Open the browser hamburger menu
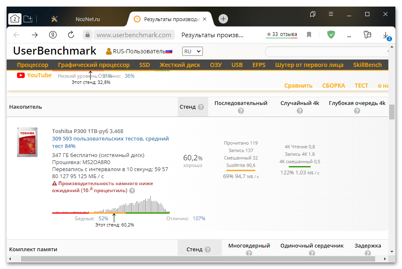Viewport: 402px width, 269px height. tap(331, 14)
